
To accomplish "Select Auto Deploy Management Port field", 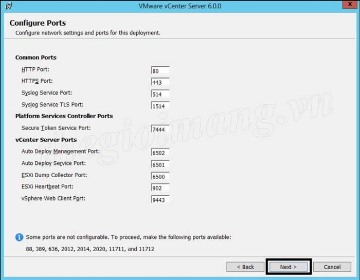I will pyautogui.click(x=160, y=152).
